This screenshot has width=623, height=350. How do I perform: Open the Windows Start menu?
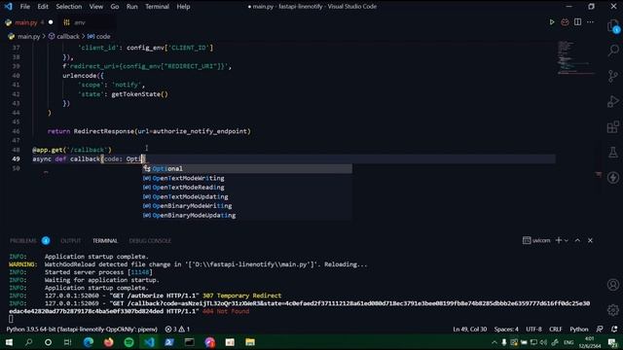[9, 342]
